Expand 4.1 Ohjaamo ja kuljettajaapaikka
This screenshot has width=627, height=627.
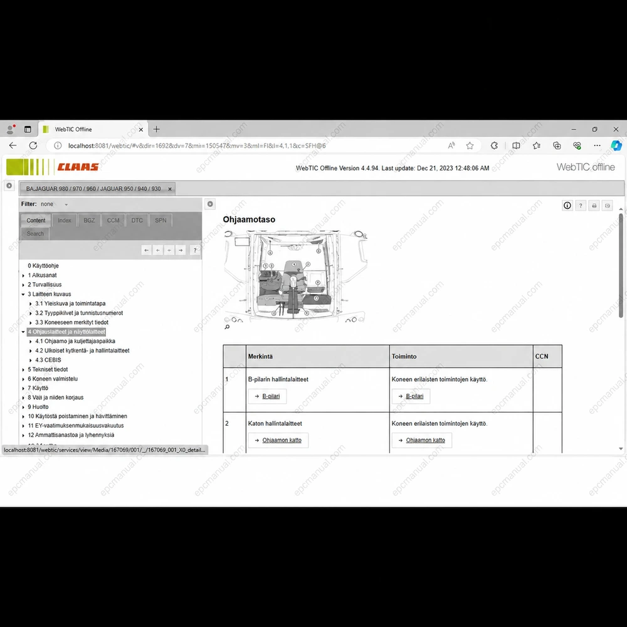pyautogui.click(x=30, y=342)
